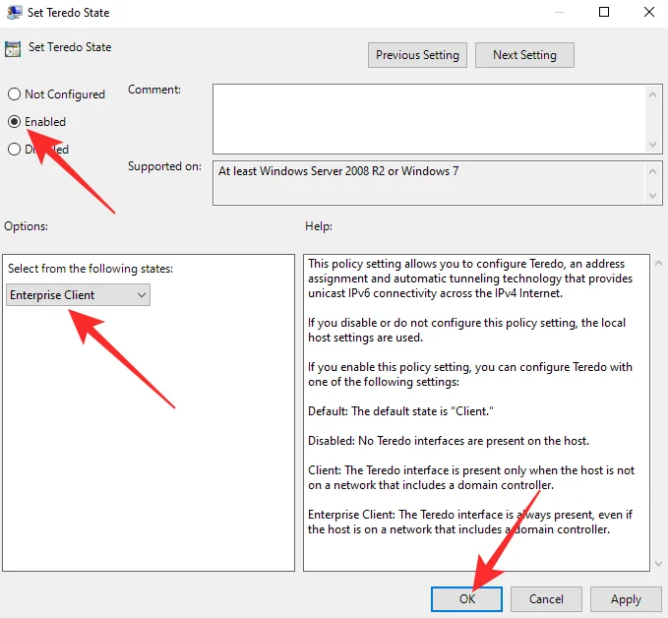Click the 'If you disable or do not configure' paragraph

[466, 330]
